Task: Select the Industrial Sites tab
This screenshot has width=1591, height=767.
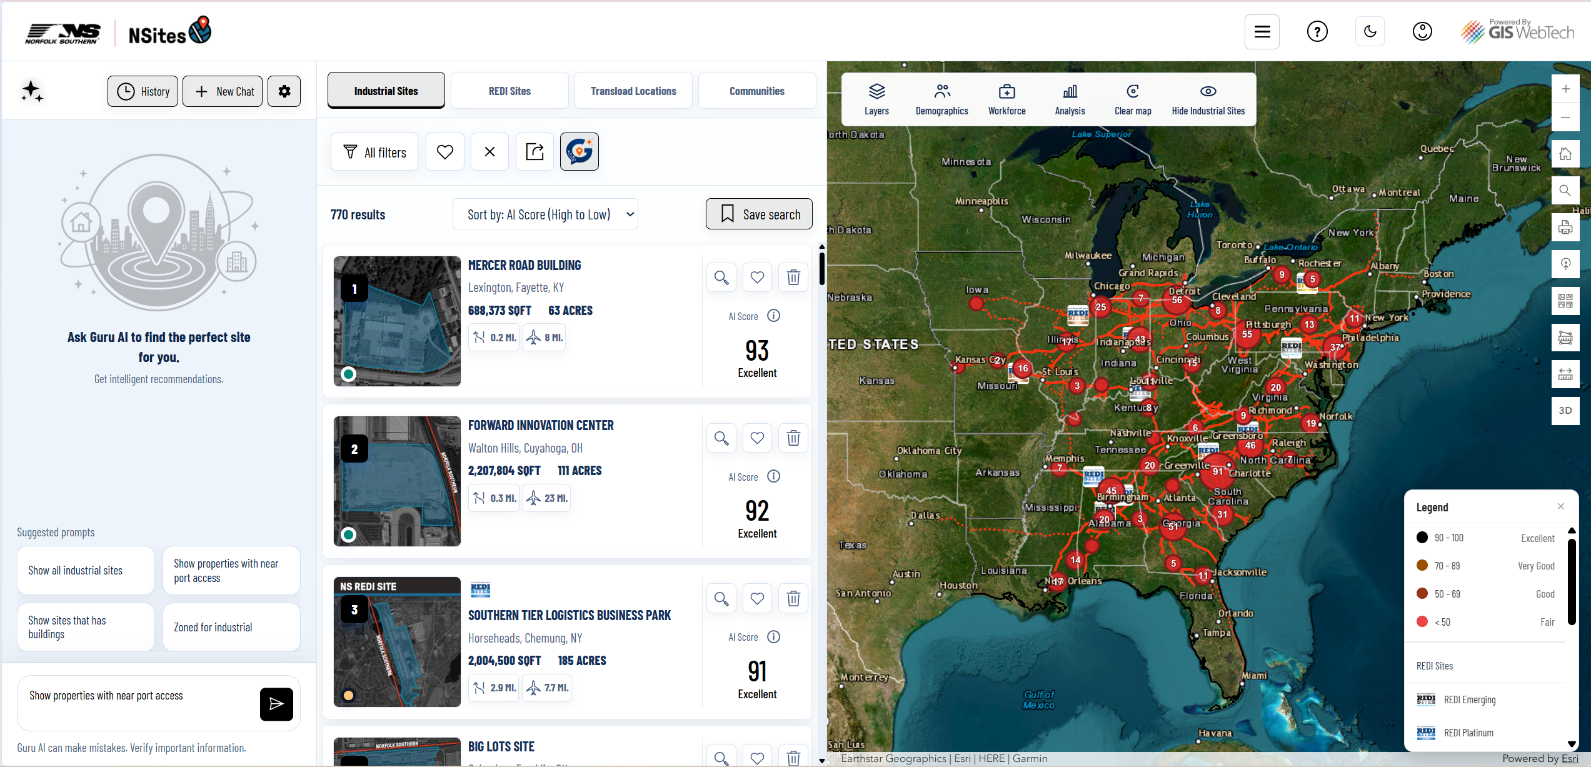Action: [386, 91]
